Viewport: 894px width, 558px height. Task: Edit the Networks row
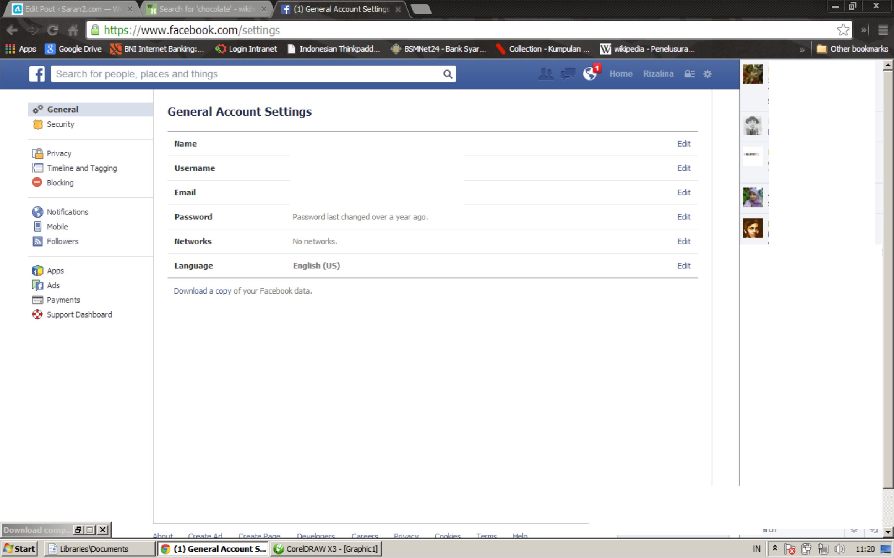(x=684, y=241)
